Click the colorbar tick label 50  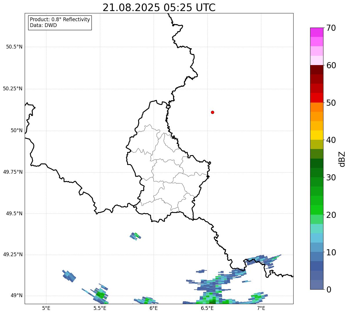[331, 103]
